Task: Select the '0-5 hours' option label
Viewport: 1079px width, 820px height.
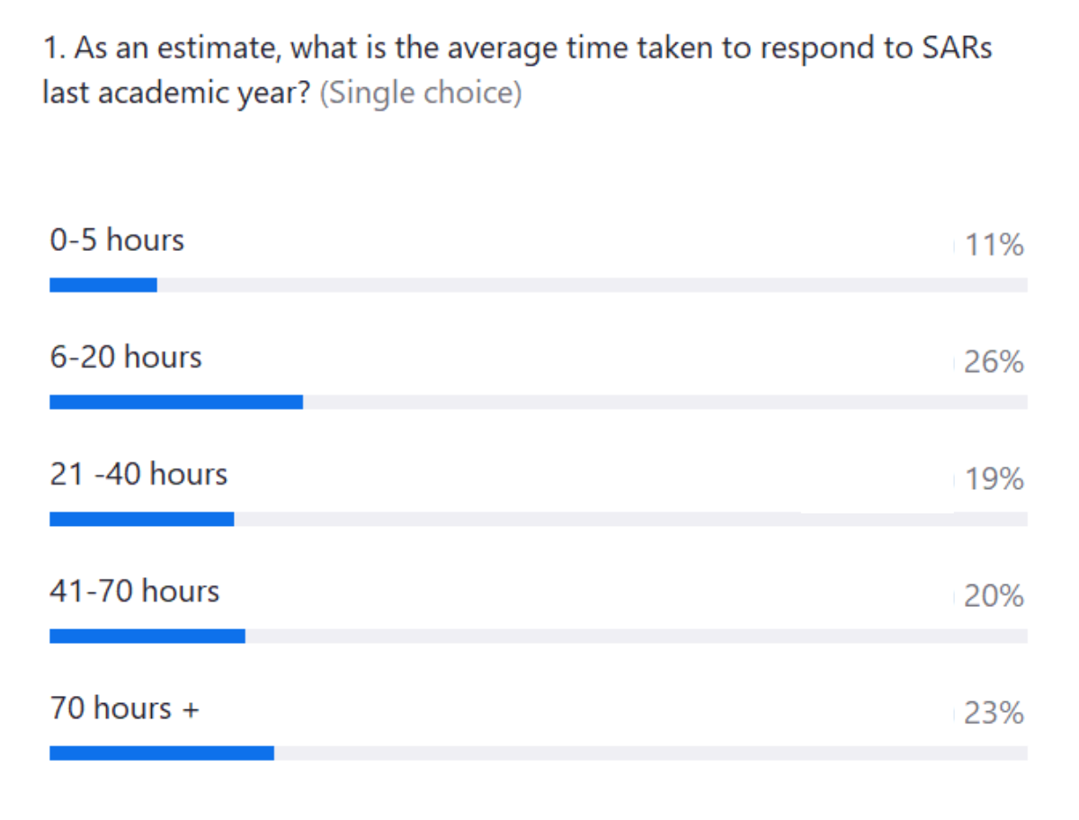Action: (x=117, y=240)
